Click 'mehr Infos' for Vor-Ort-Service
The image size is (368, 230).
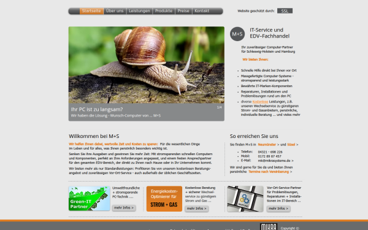point(278,209)
